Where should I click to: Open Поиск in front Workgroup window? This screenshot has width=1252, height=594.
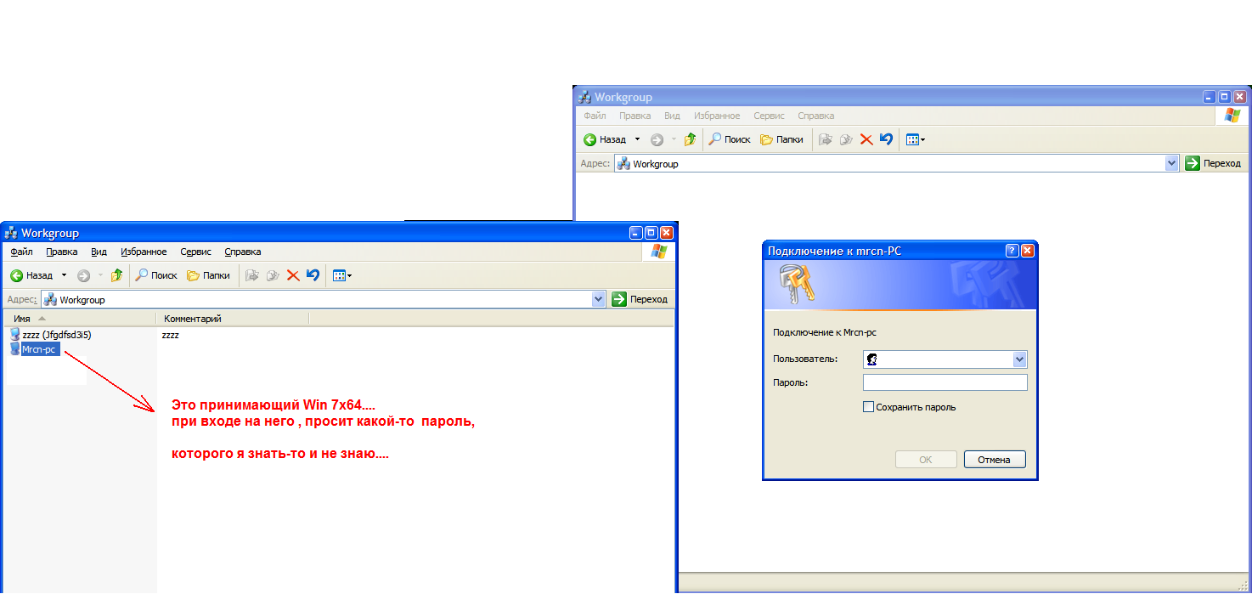pyautogui.click(x=156, y=275)
